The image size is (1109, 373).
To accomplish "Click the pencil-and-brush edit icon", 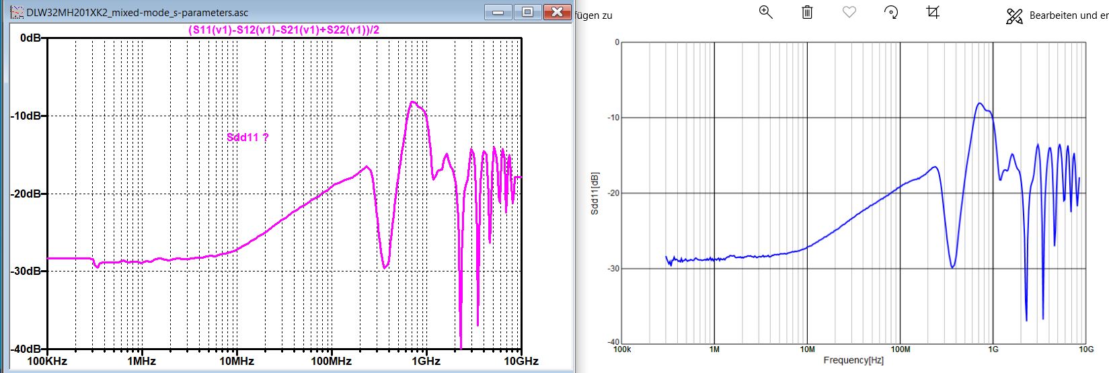I will coord(1014,17).
